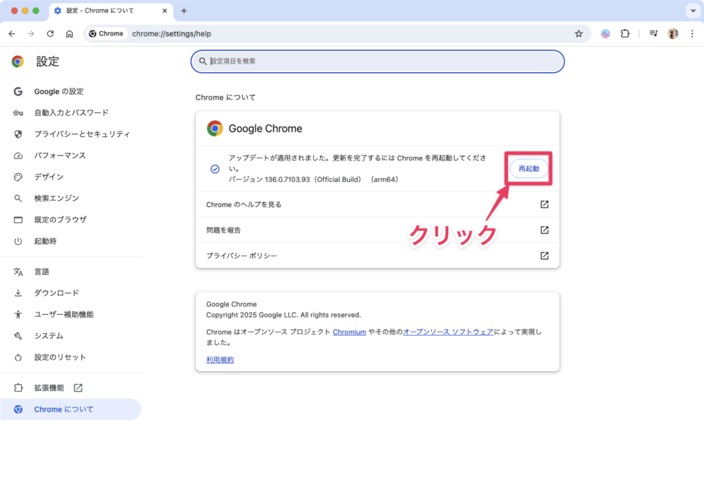Click the アップデートが適用されました message text
The image size is (704, 488).
pos(357,164)
